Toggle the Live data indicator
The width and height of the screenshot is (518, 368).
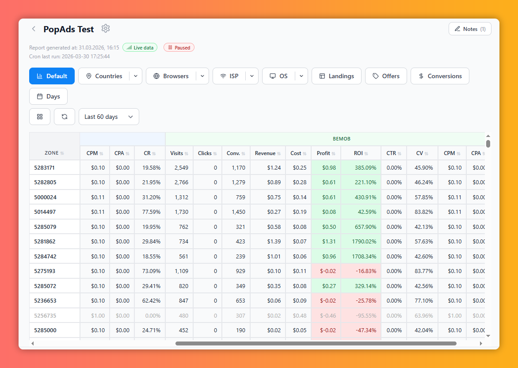[x=140, y=48]
